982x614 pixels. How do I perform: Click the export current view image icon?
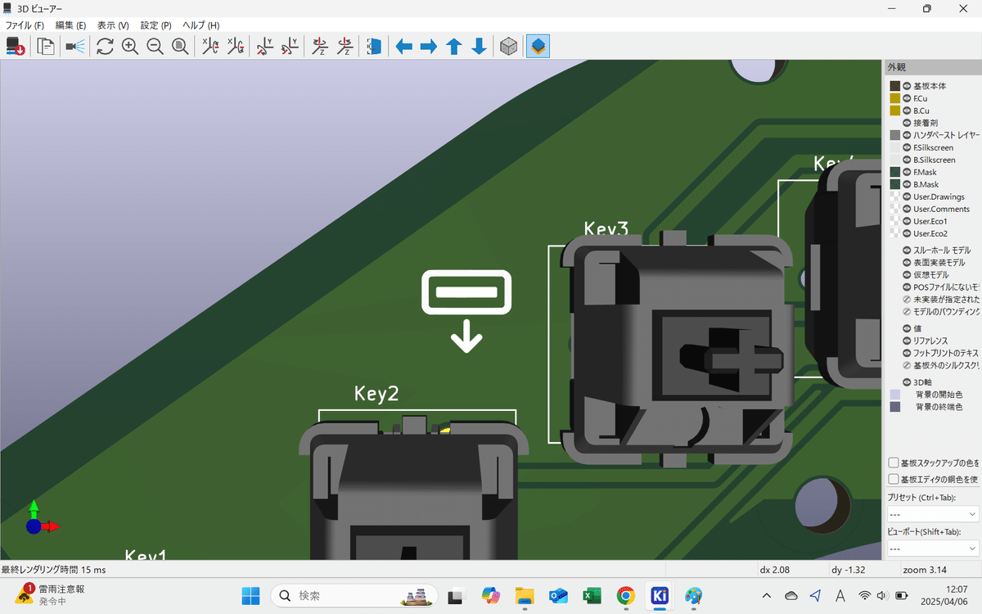[16, 47]
